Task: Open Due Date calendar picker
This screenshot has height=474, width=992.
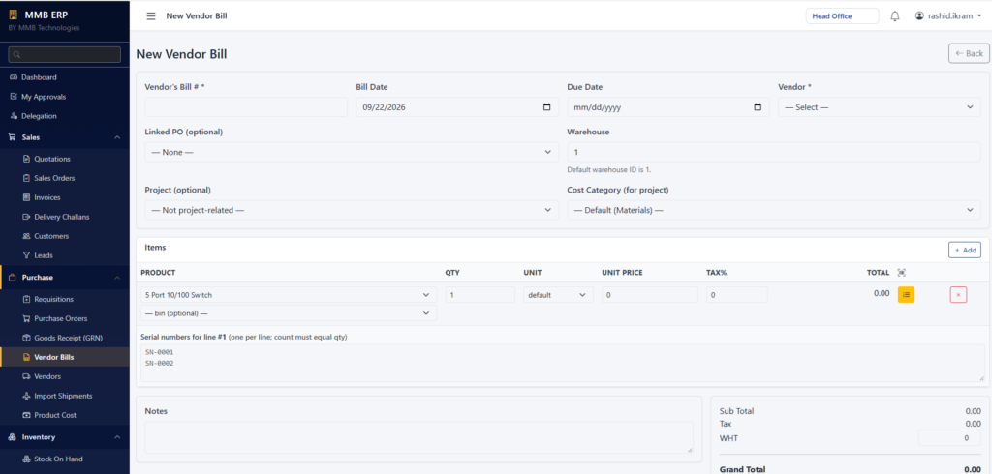Action: (758, 107)
